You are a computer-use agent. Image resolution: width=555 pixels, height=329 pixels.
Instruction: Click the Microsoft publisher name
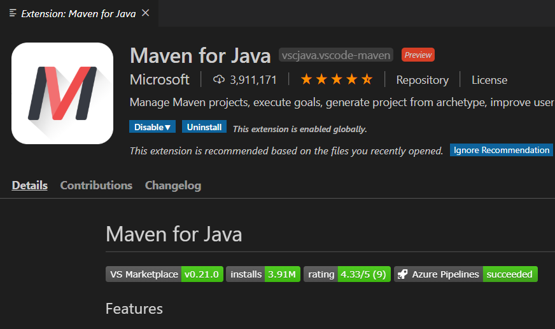click(159, 79)
